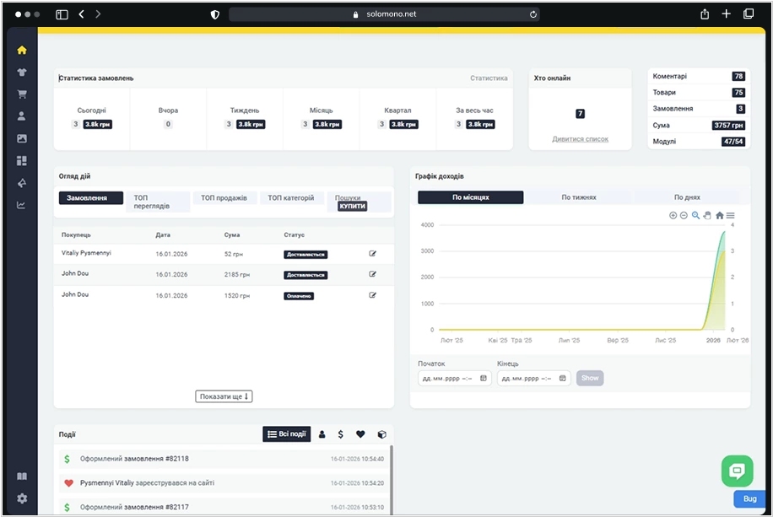Image resolution: width=773 pixels, height=517 pixels.
Task: Switch income chart to По тижнях
Action: click(x=579, y=197)
